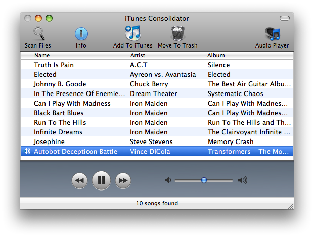
Task: Click the high volume speaker icon
Action: pyautogui.click(x=243, y=180)
